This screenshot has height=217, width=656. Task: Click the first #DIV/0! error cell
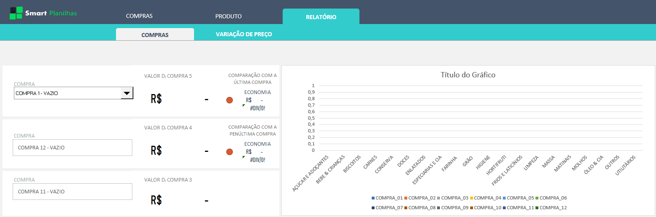[x=257, y=108]
